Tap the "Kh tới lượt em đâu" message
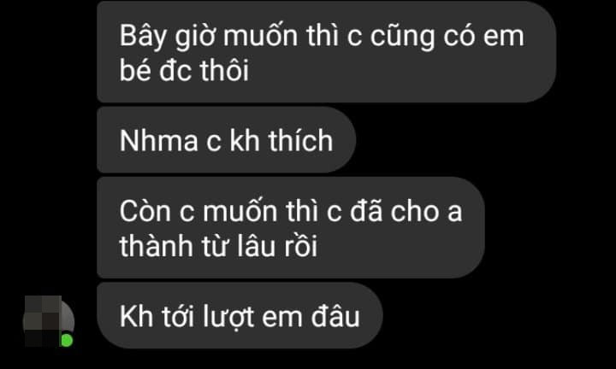This screenshot has width=616, height=369. [x=240, y=316]
